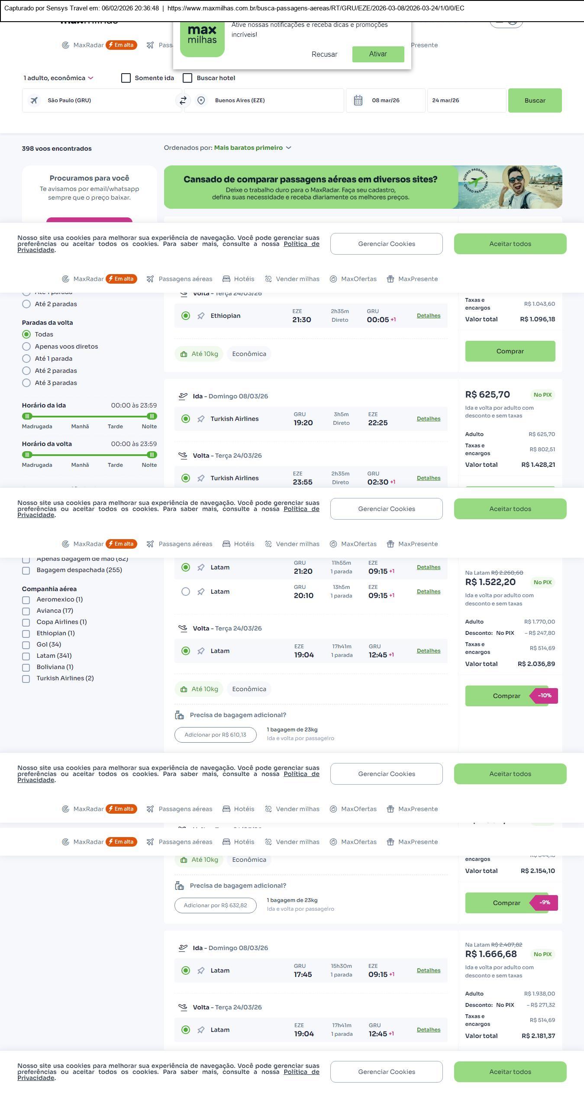Select the Latam 20:10 outbound flight radio
The height and width of the screenshot is (1093, 584).
186,592
